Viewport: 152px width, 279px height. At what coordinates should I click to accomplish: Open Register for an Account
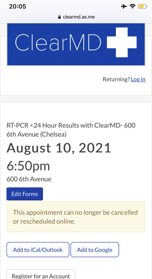[x=41, y=275]
